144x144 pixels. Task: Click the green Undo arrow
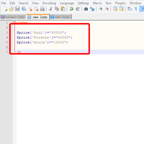71,9
